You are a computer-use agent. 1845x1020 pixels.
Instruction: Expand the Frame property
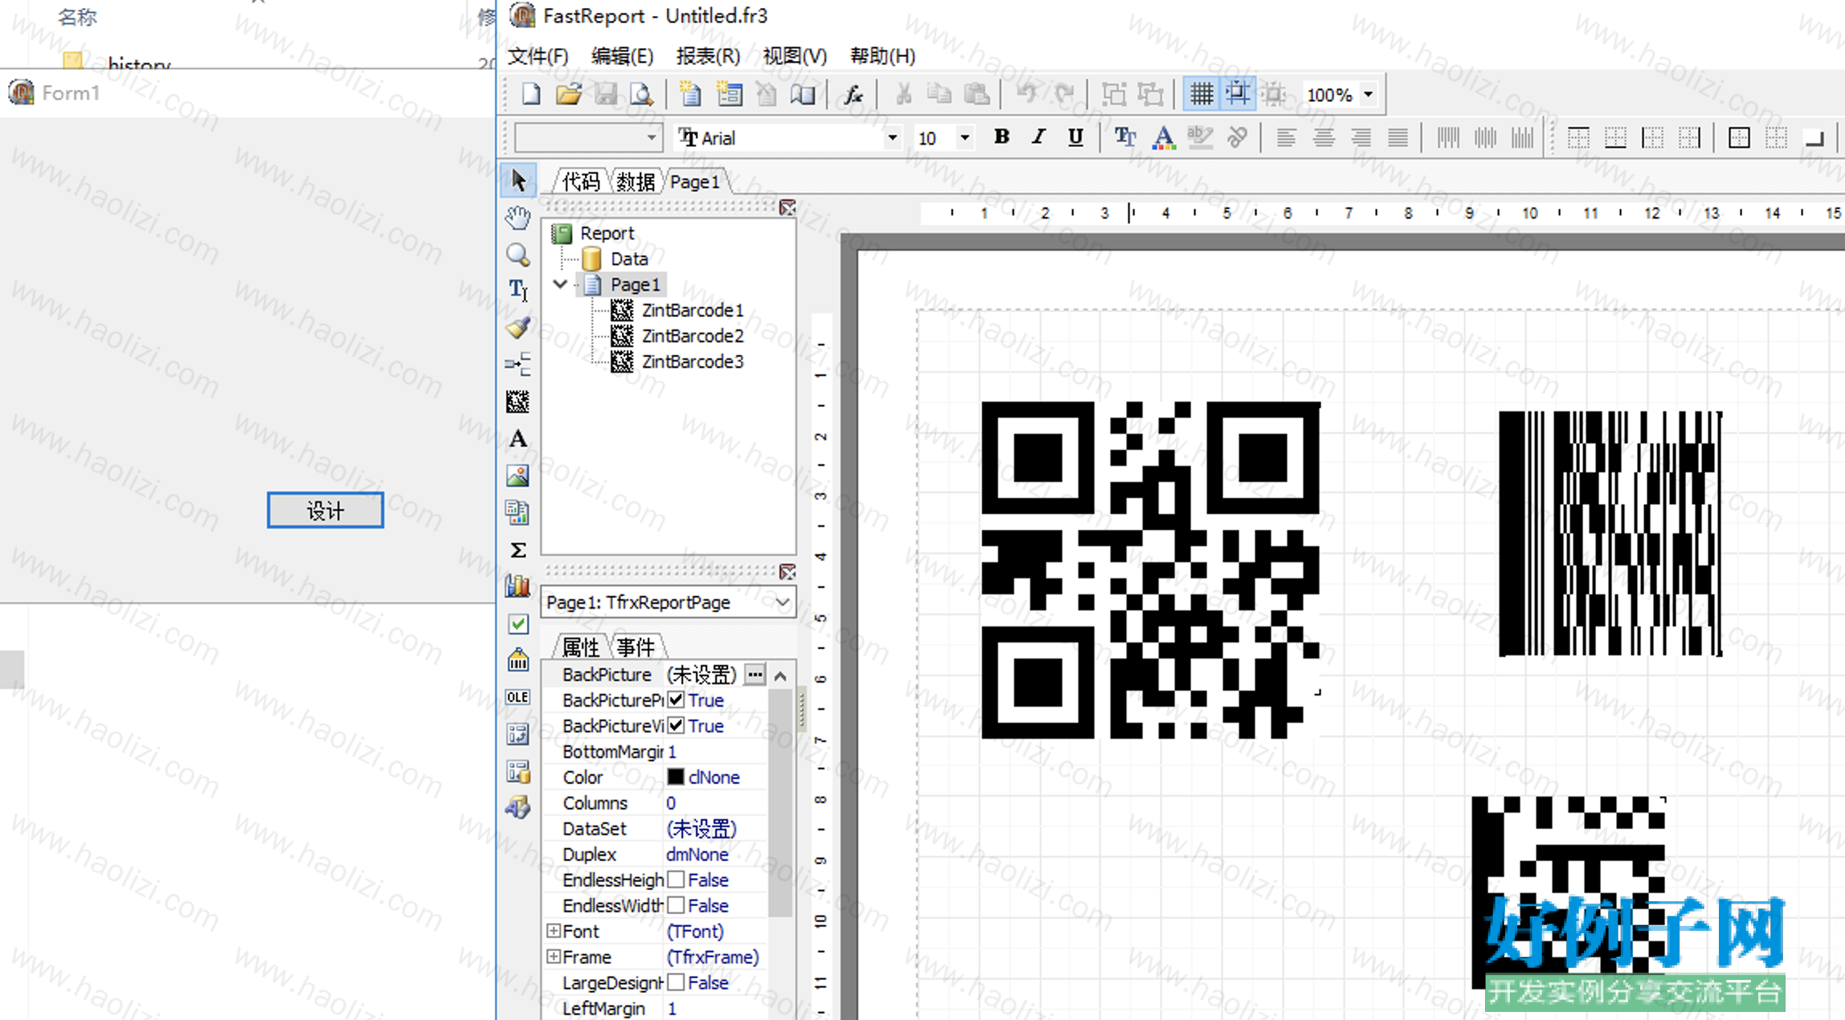(x=554, y=957)
